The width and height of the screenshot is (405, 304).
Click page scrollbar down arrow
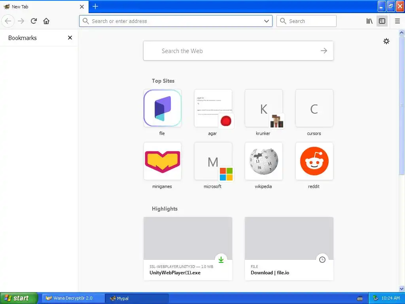402,289
